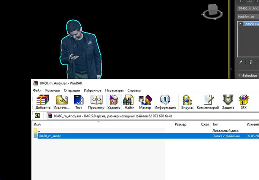
Task: Click the Добавить (Add) toolbar icon
Action: click(43, 101)
